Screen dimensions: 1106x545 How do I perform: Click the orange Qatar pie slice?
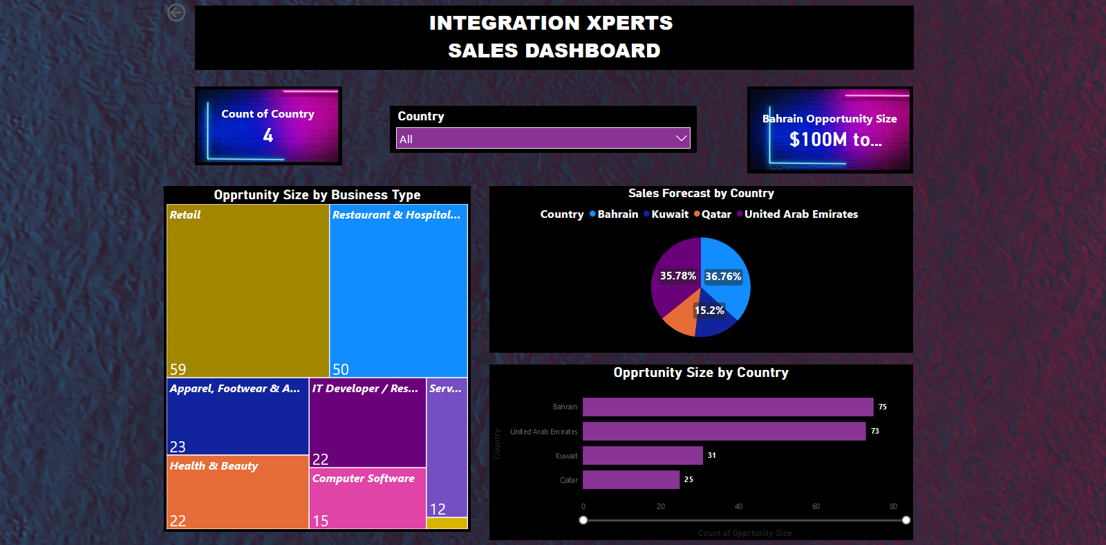coord(684,317)
